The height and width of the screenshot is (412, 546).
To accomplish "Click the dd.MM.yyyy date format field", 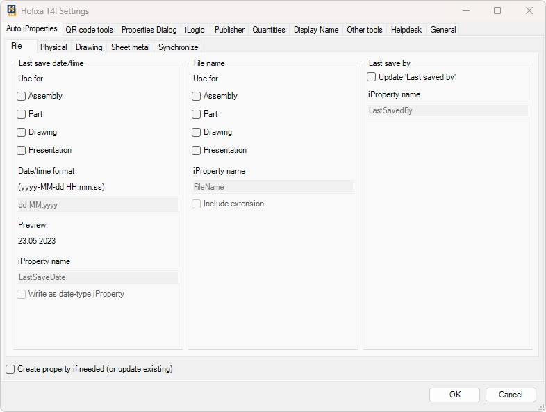I will (97, 206).
